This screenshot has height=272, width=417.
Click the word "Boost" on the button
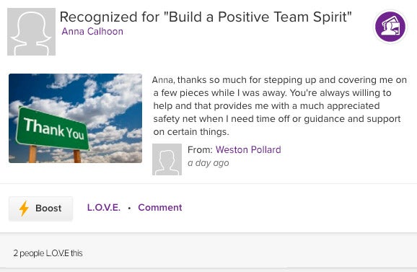pos(48,209)
